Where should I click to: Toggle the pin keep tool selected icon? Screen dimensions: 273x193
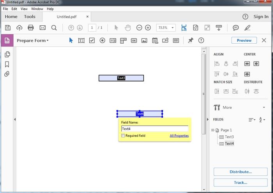(190, 41)
